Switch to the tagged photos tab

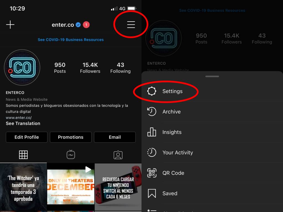pos(118,155)
